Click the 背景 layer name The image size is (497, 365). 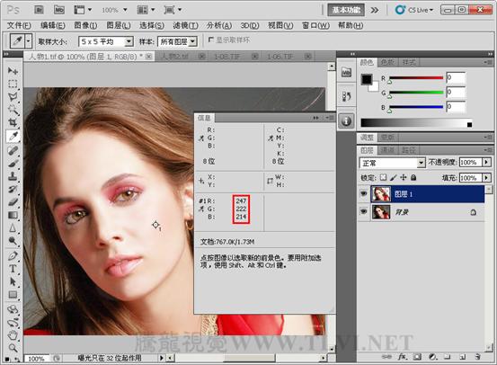(x=401, y=212)
